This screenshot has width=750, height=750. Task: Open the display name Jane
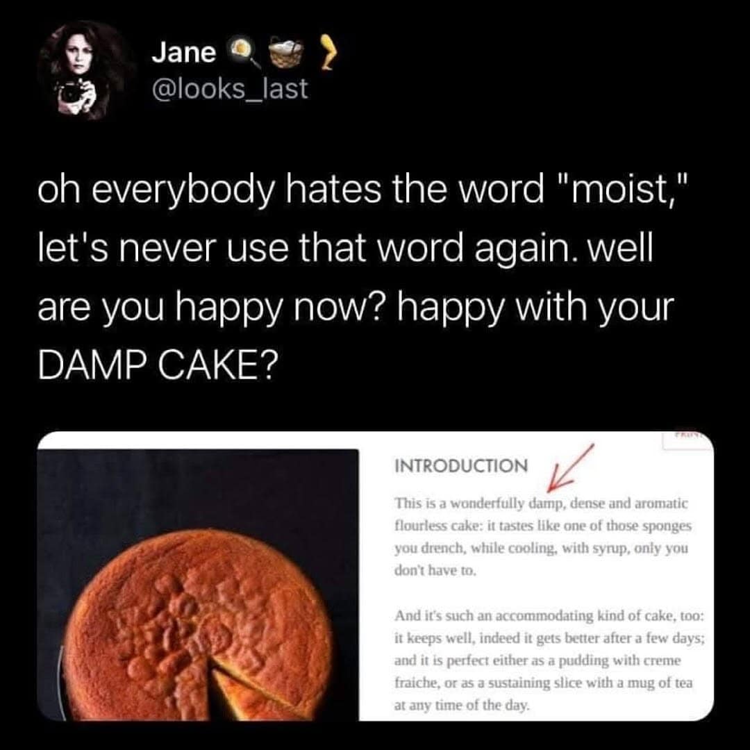point(184,52)
